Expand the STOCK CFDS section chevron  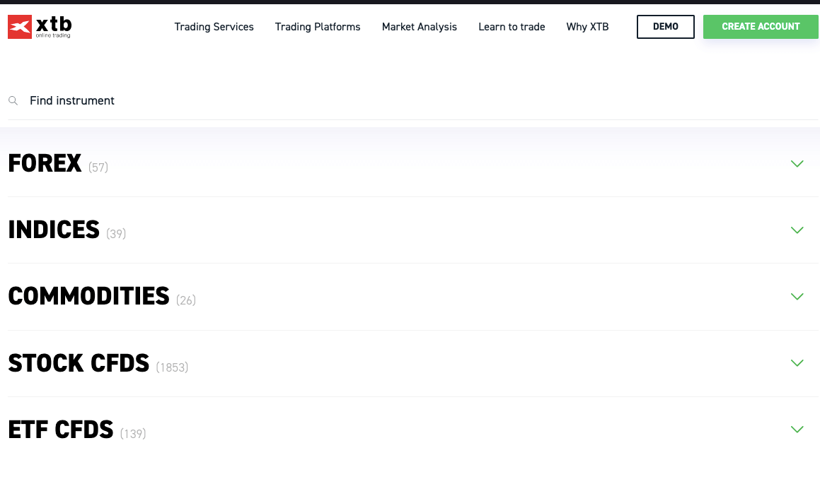pos(797,363)
